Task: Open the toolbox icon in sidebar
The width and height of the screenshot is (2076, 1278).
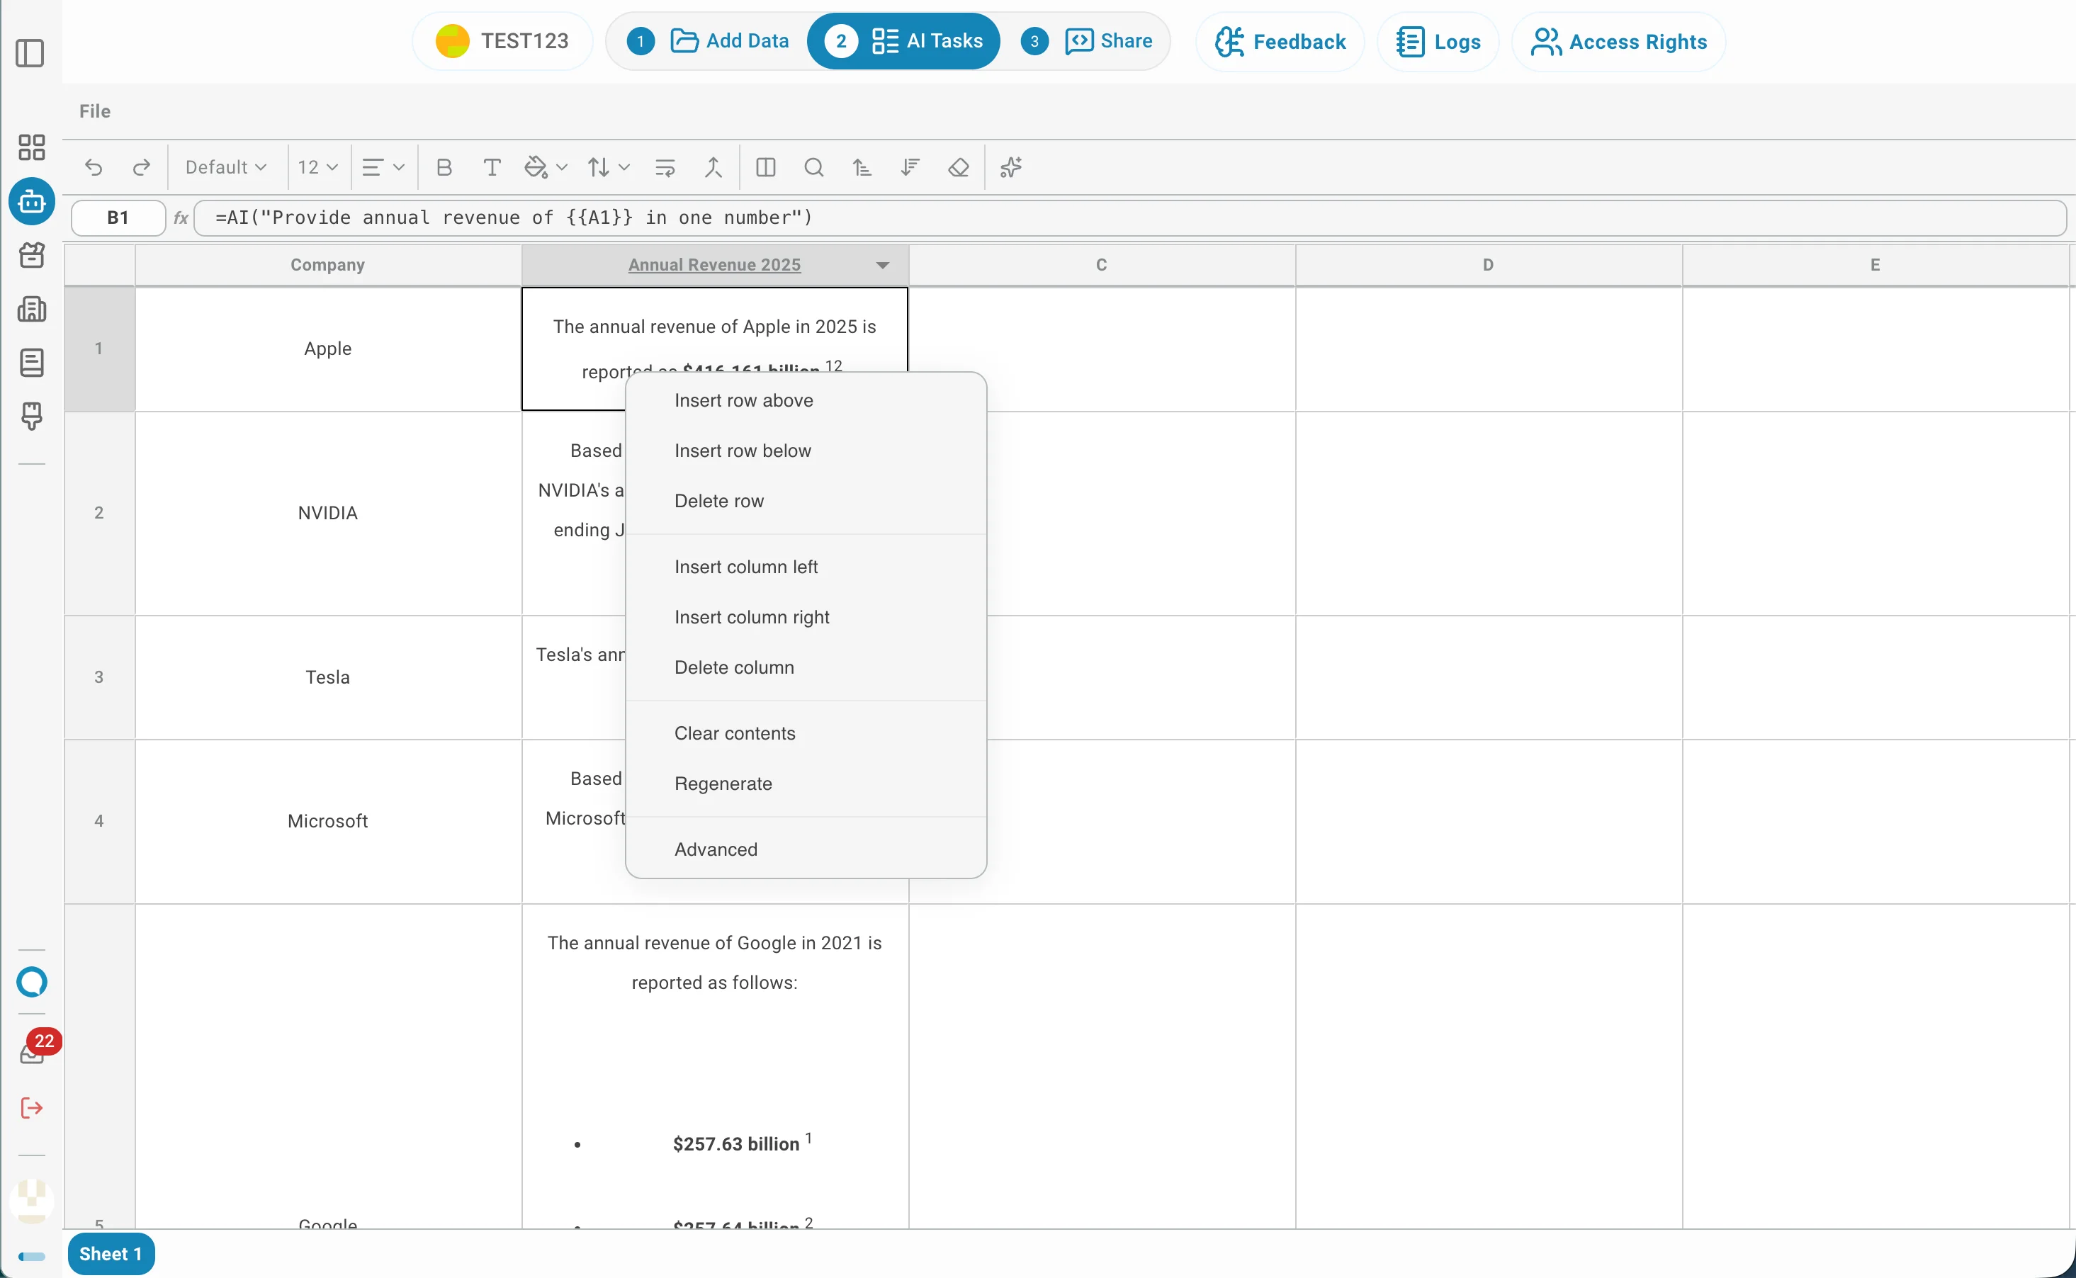Action: click(31, 255)
